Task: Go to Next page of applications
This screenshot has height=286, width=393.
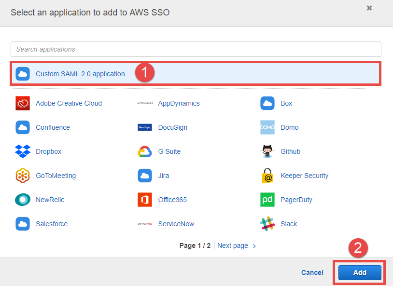Action: pyautogui.click(x=233, y=245)
